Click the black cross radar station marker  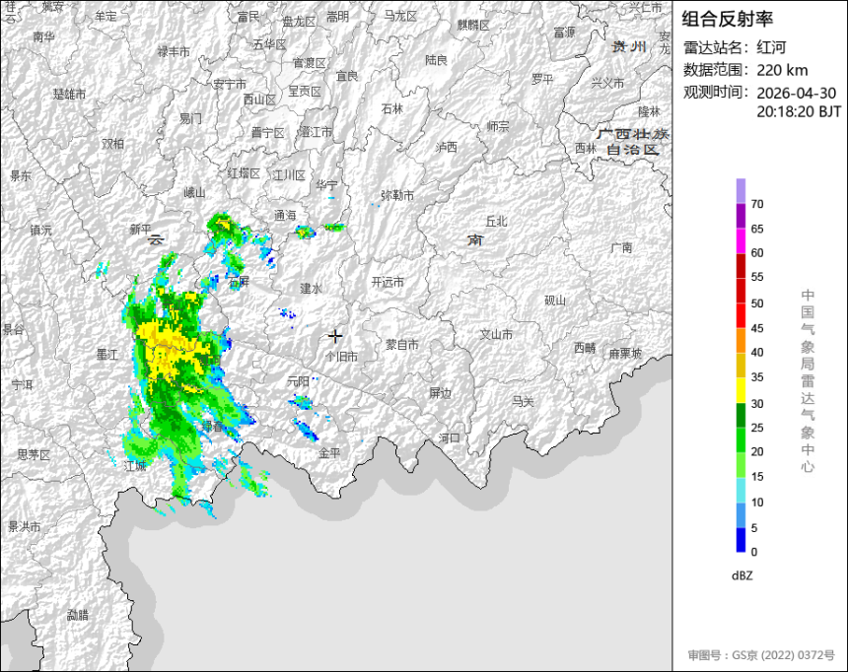(x=335, y=336)
